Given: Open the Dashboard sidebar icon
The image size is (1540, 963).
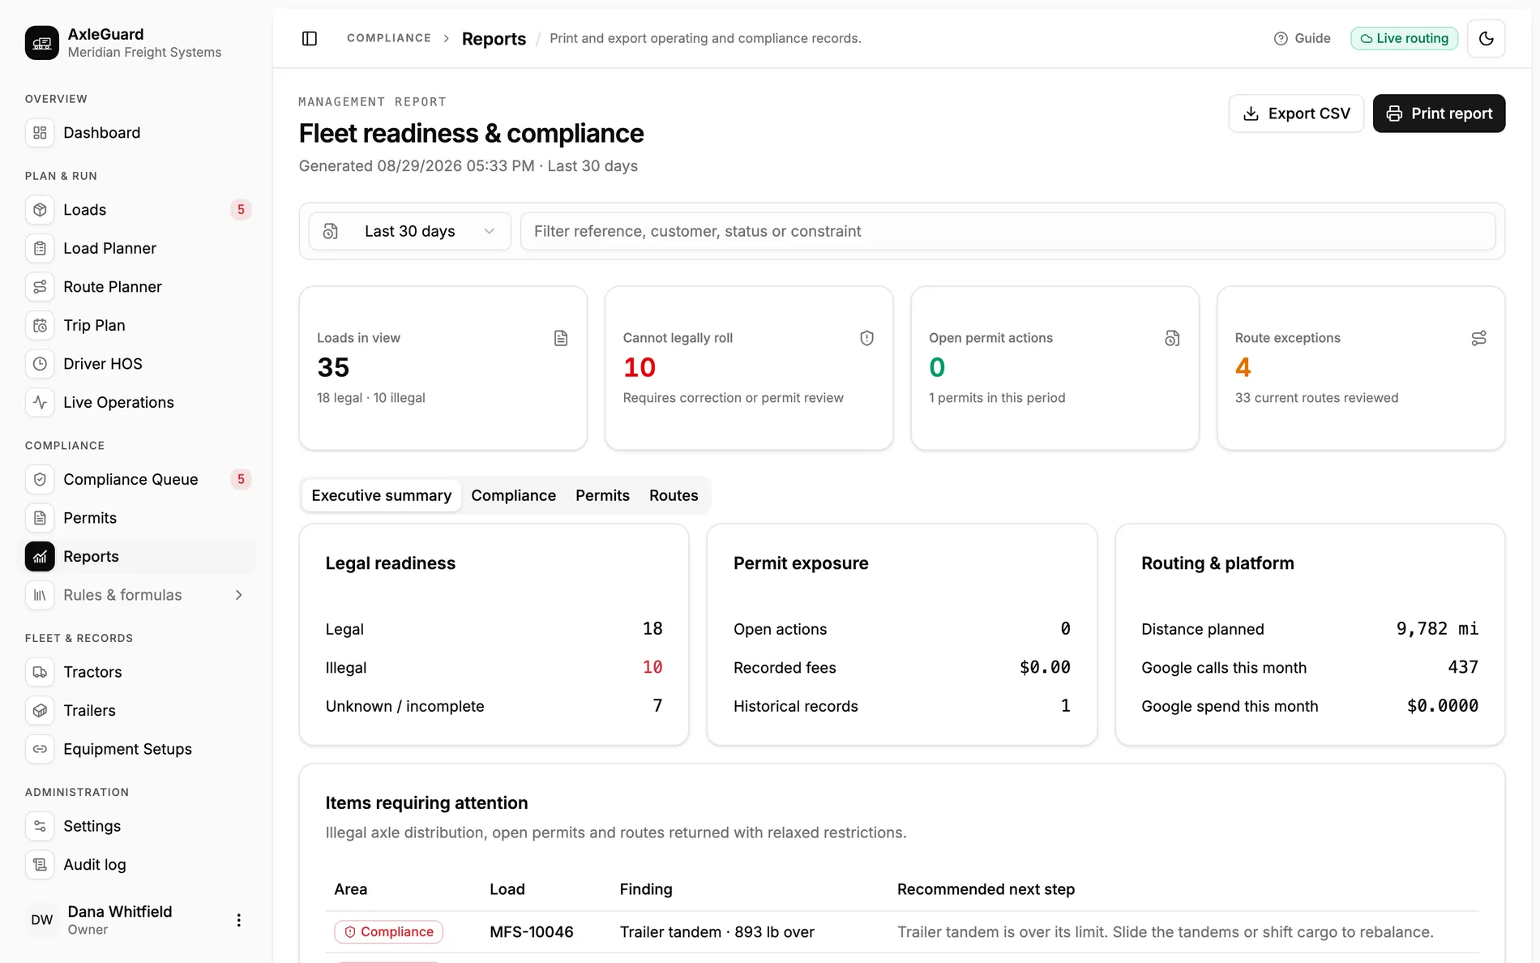Looking at the screenshot, I should point(40,133).
